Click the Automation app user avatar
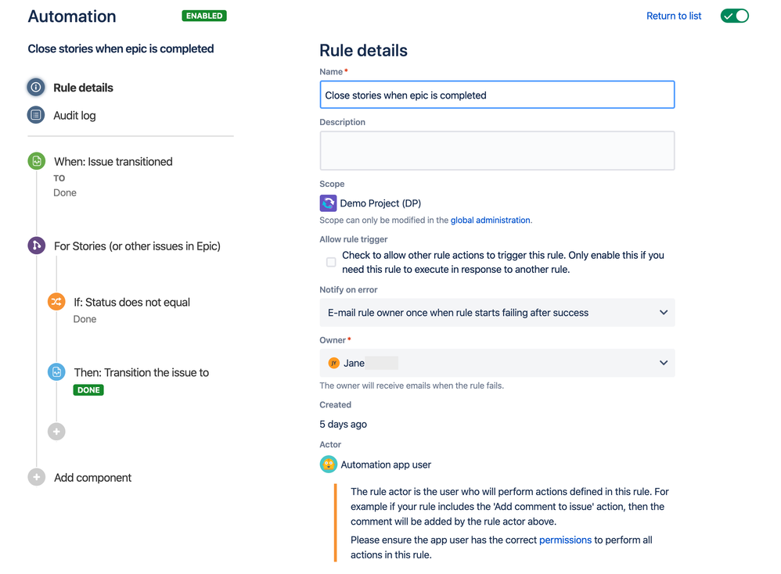This screenshot has height=574, width=781. click(x=328, y=465)
